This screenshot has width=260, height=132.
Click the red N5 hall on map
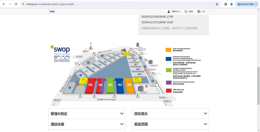tap(90, 85)
